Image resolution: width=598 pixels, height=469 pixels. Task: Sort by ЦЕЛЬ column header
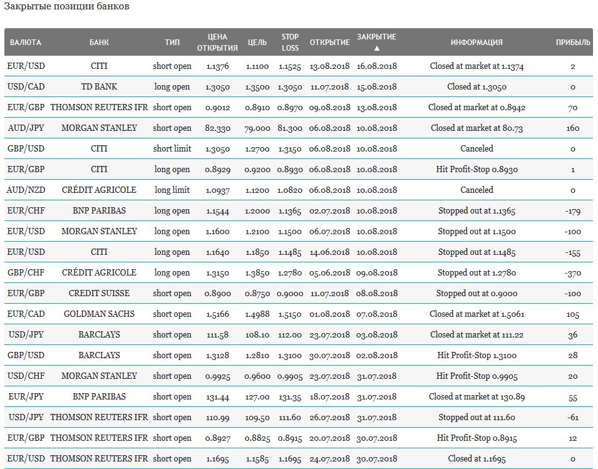[x=257, y=43]
